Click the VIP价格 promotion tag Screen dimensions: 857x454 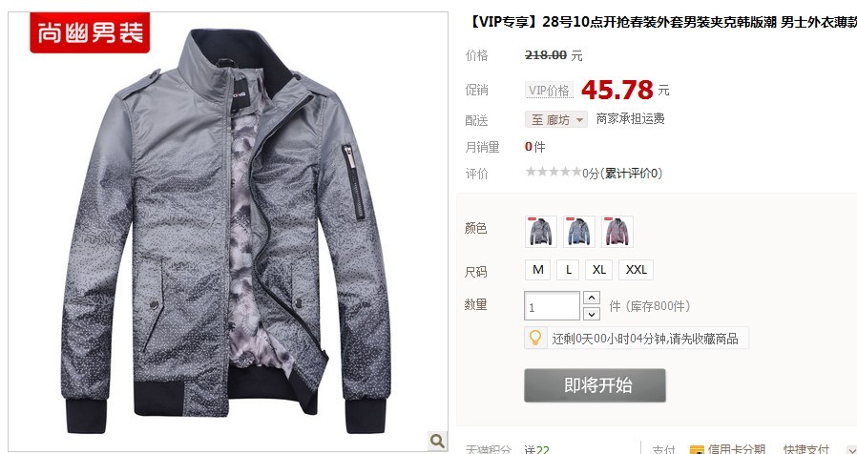[550, 91]
